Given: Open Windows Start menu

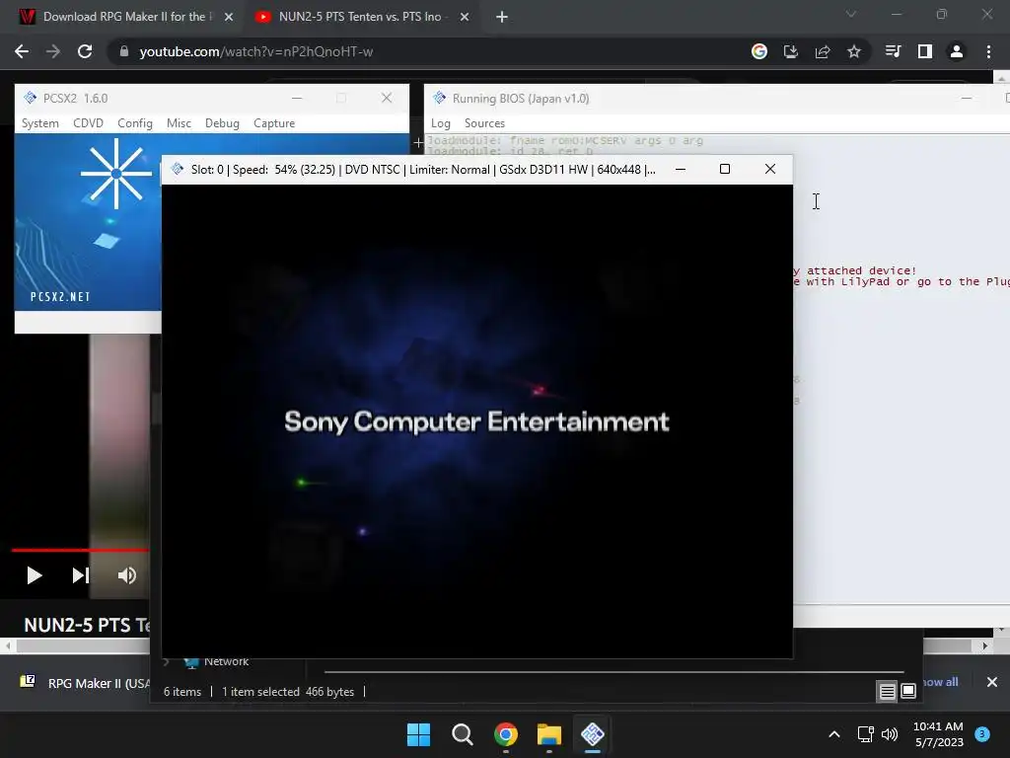Looking at the screenshot, I should 418,734.
